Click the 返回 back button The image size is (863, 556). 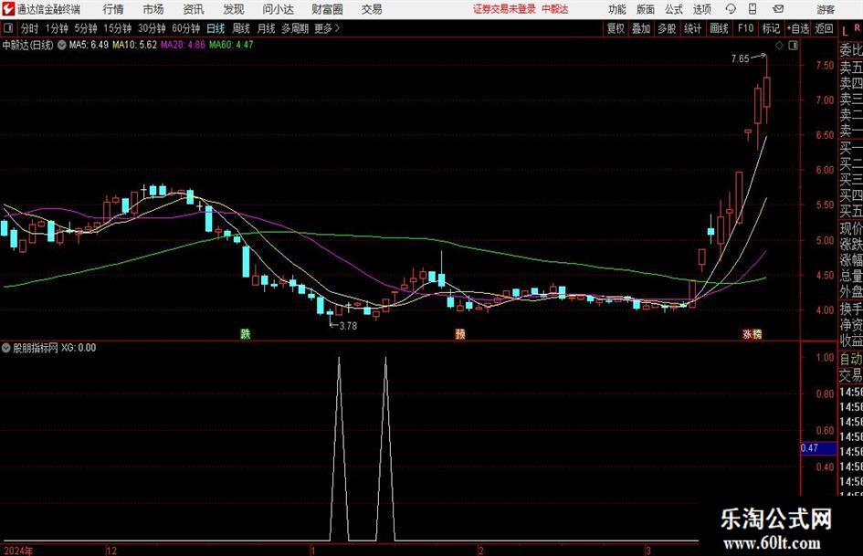824,28
